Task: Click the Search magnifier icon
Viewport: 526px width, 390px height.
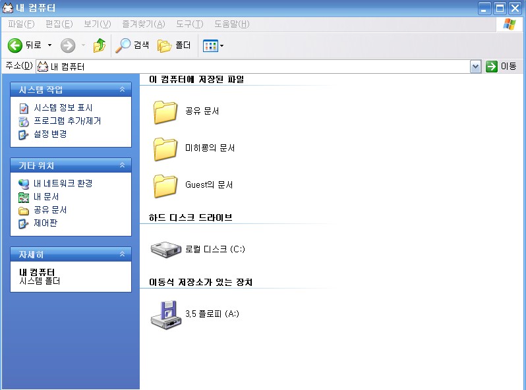Action: coord(123,45)
